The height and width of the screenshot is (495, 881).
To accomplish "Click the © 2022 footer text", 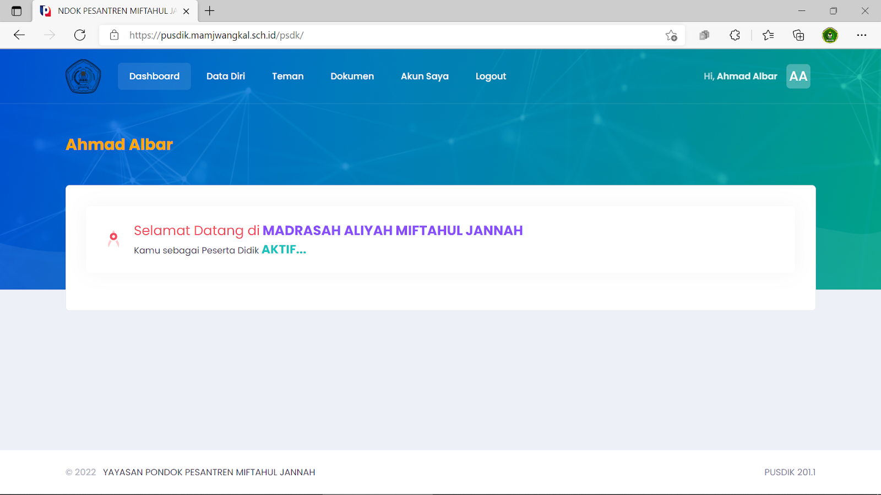I will pyautogui.click(x=81, y=472).
